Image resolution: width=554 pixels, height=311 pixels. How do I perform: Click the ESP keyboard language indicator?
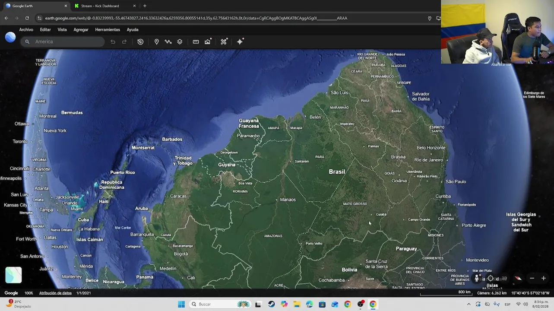507,305
